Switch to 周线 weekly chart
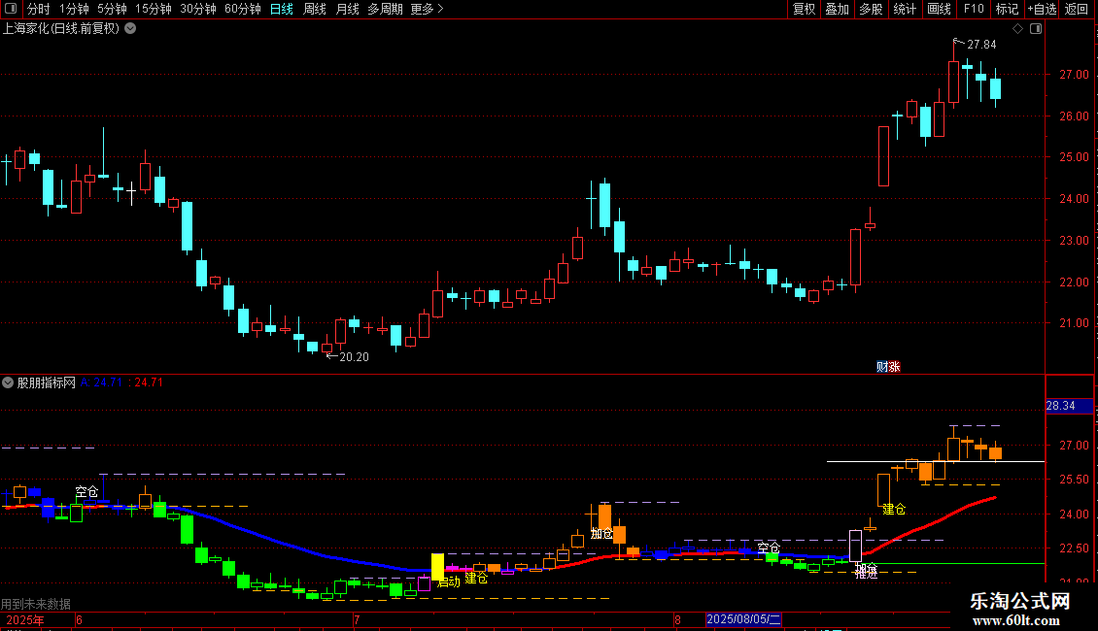This screenshot has height=631, width=1098. pos(315,9)
